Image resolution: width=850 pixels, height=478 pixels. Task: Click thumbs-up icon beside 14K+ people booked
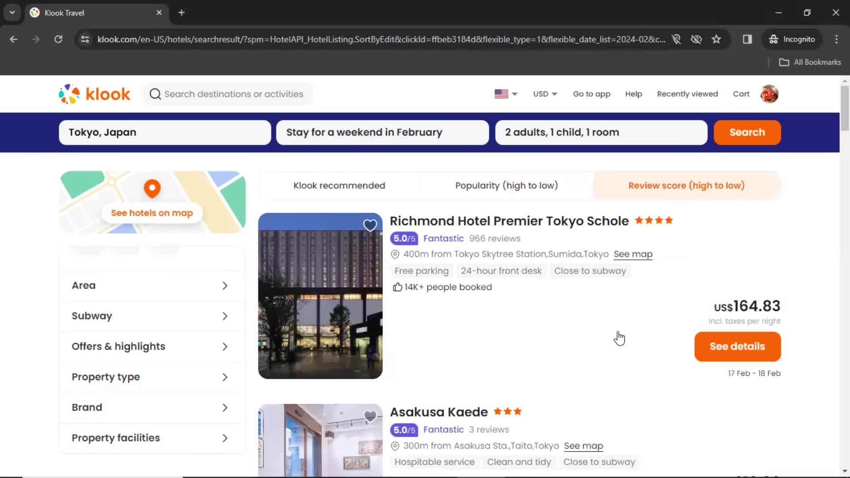pos(397,287)
